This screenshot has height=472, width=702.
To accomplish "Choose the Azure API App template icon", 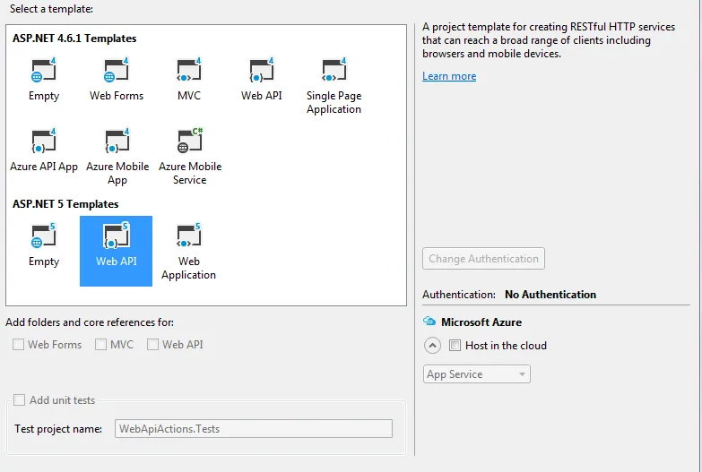I will pos(43,141).
